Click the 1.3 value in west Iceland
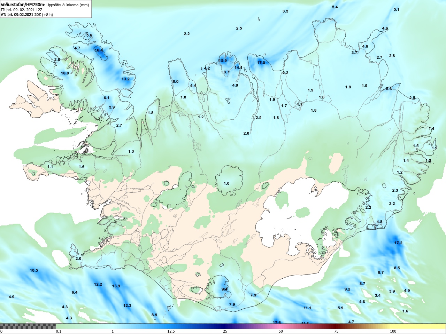Image resolution: width=446 pixels, height=334 pixels. point(131,151)
